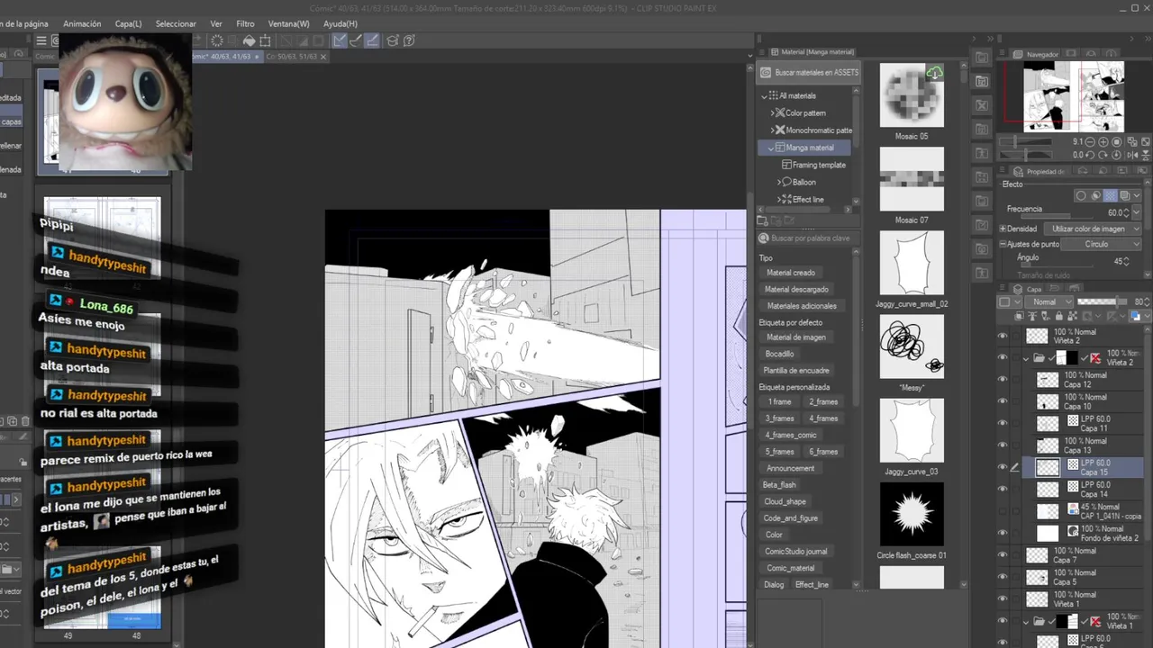Viewport: 1153px width, 648px height.
Task: Select the Border effect circle icon in Efecto
Action: (x=1081, y=195)
